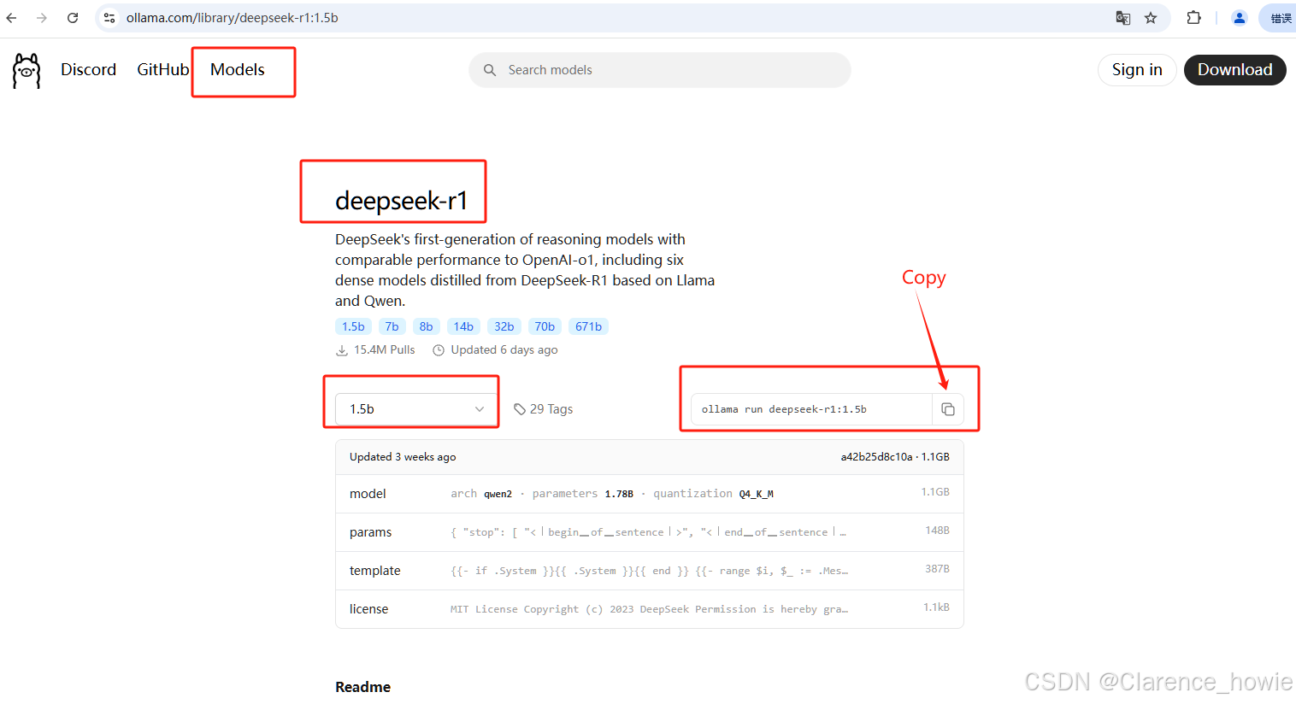Open the GitHub link
Image resolution: width=1296 pixels, height=704 pixels.
tap(162, 70)
